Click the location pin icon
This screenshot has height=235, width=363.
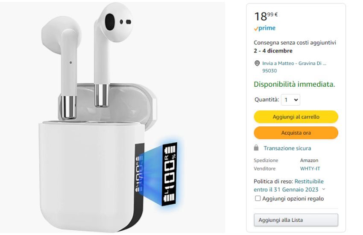257,63
